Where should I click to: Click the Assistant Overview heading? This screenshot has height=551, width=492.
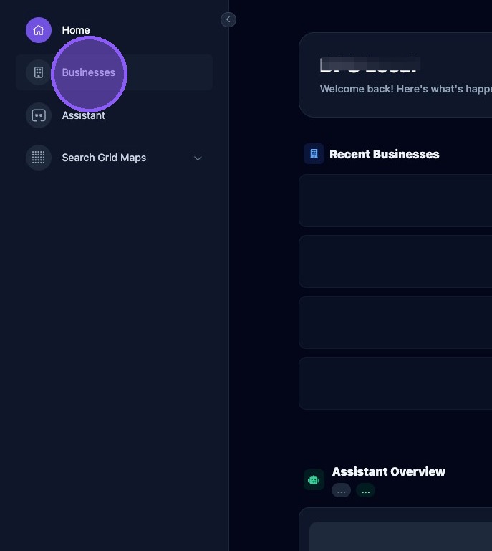click(389, 471)
